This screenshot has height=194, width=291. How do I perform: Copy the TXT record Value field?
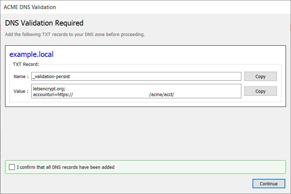pyautogui.click(x=260, y=91)
